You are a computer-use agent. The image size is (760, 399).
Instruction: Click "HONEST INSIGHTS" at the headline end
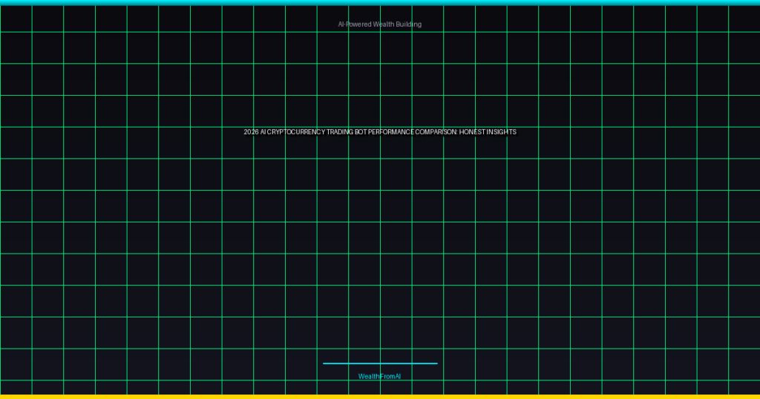[488, 132]
